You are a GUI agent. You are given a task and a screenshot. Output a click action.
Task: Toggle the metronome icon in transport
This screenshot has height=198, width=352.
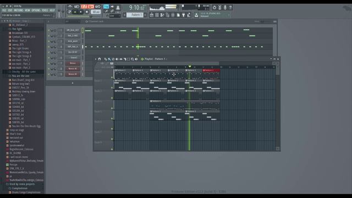tap(70, 7)
